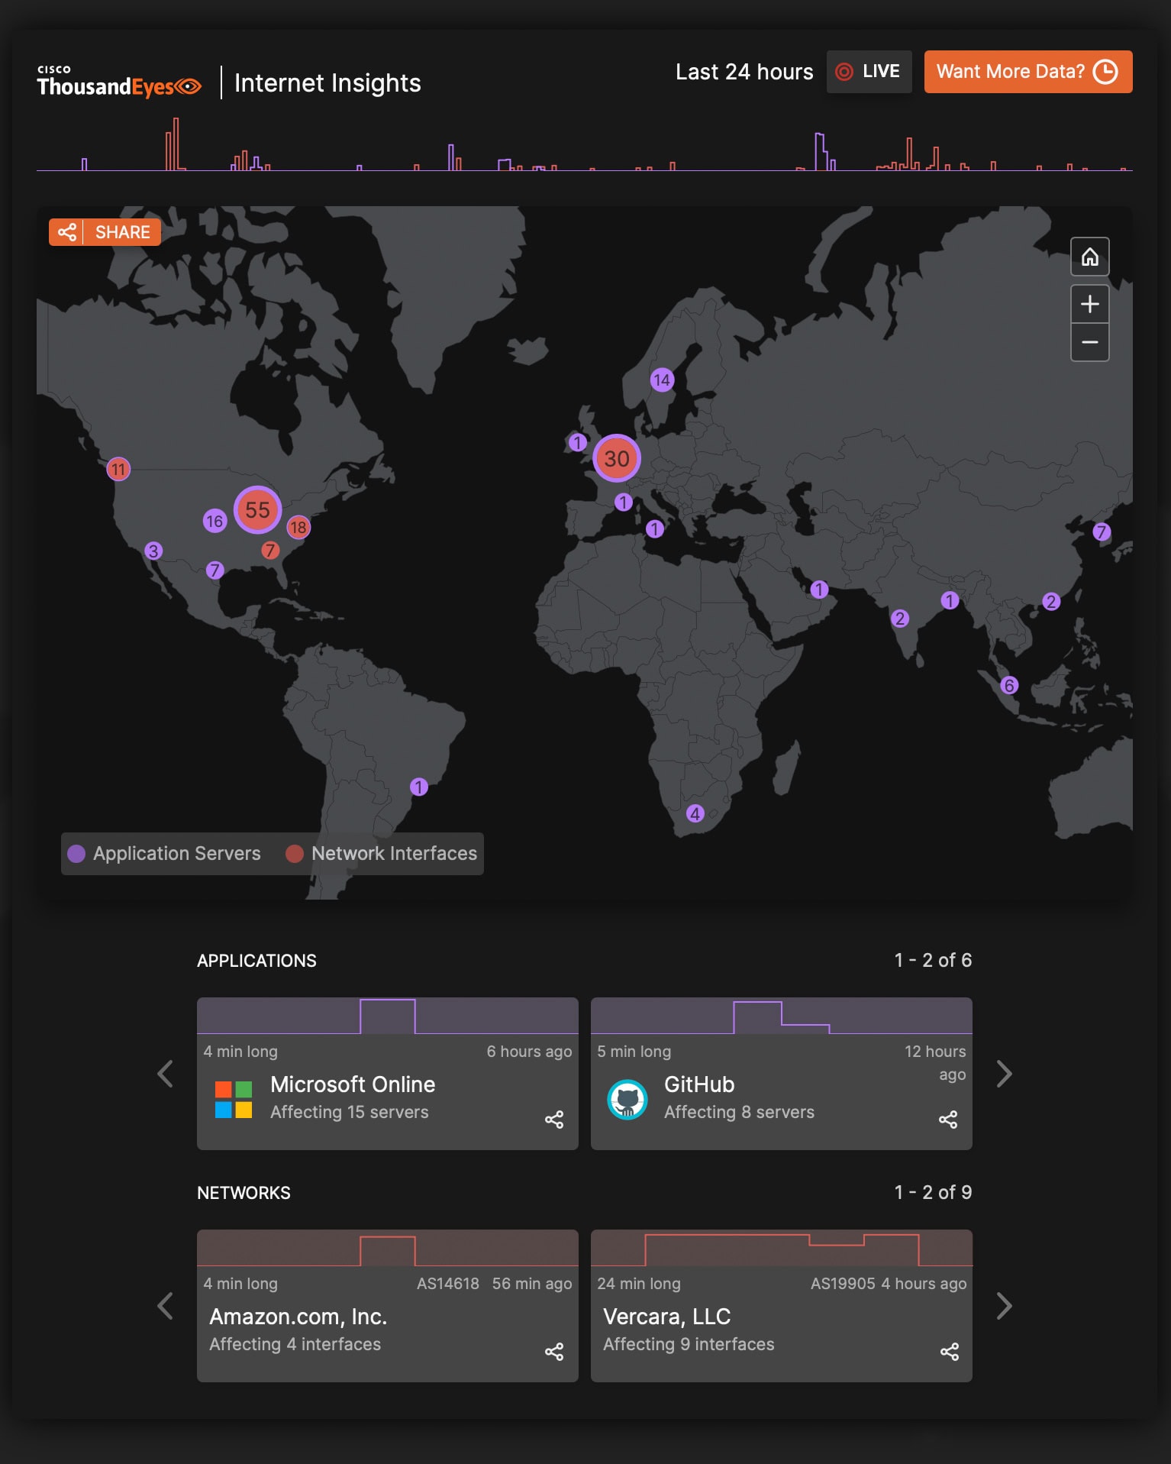Click the Want More Data? button
The width and height of the screenshot is (1171, 1464).
click(x=1027, y=72)
